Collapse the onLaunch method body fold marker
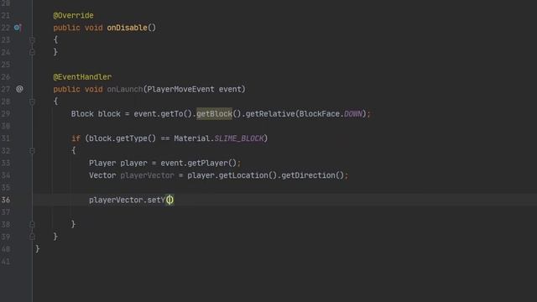 point(32,102)
